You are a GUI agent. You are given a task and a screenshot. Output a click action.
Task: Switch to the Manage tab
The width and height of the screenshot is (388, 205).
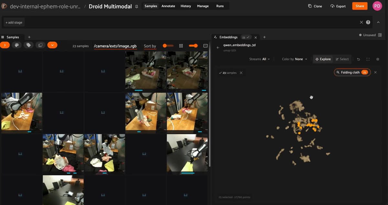point(203,6)
